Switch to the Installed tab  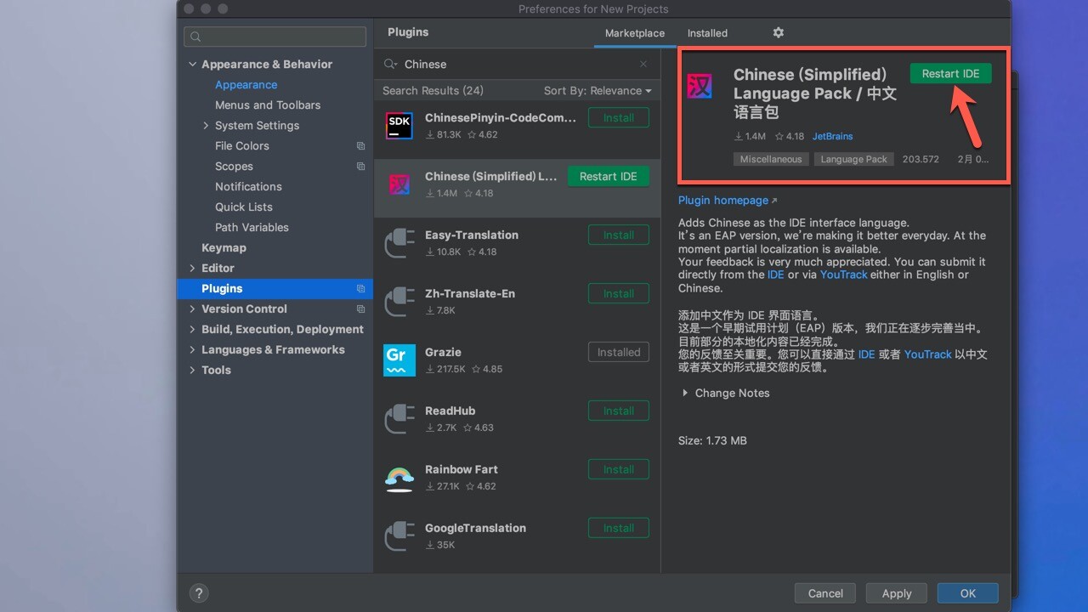[707, 33]
